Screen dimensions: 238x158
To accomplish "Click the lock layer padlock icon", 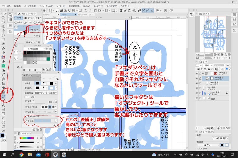I will pos(209,69).
